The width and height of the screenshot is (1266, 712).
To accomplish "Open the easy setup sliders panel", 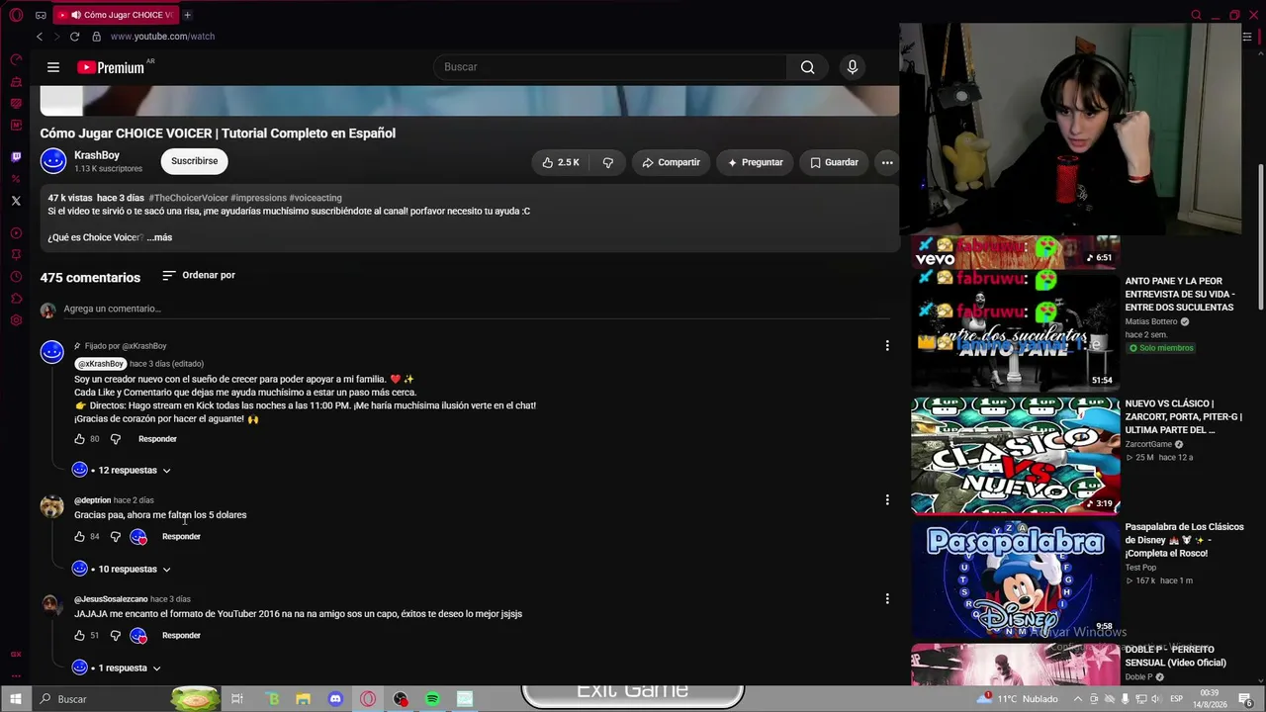I will pyautogui.click(x=1247, y=37).
